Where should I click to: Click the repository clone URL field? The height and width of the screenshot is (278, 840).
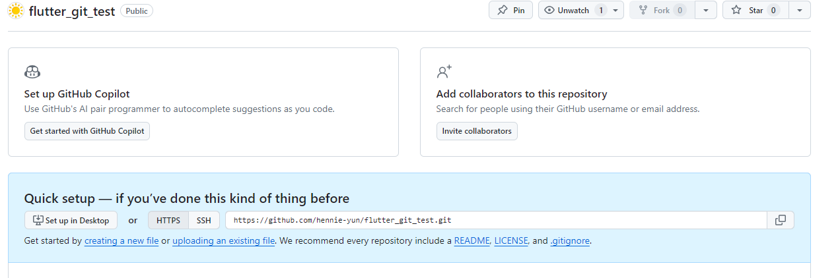click(496, 220)
